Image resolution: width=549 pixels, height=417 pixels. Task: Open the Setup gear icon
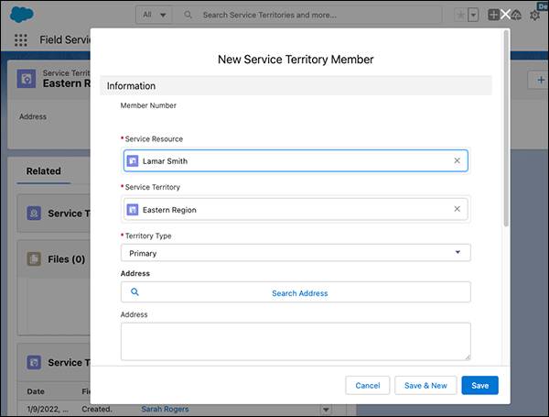tap(534, 15)
